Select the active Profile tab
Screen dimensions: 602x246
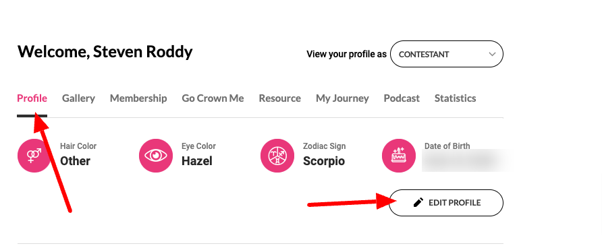32,98
